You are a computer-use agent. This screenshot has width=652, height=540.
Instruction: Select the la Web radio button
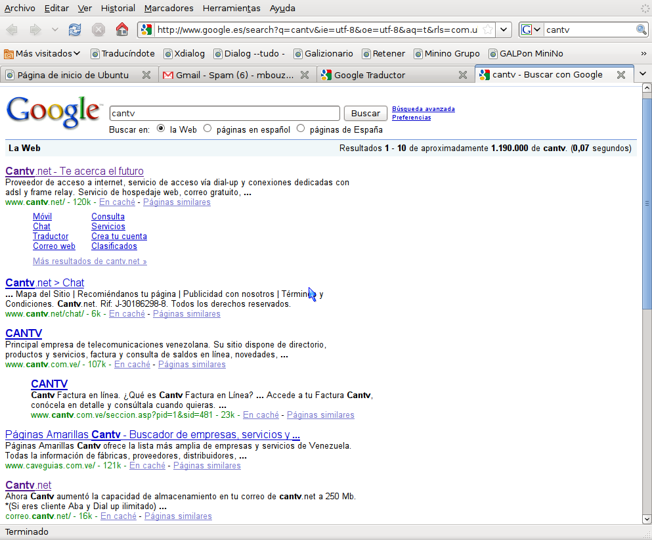click(x=161, y=129)
